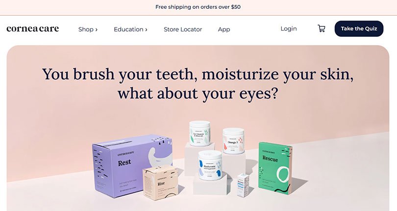The width and height of the screenshot is (397, 211).
Task: Start the Take the Quiz button
Action: (359, 28)
